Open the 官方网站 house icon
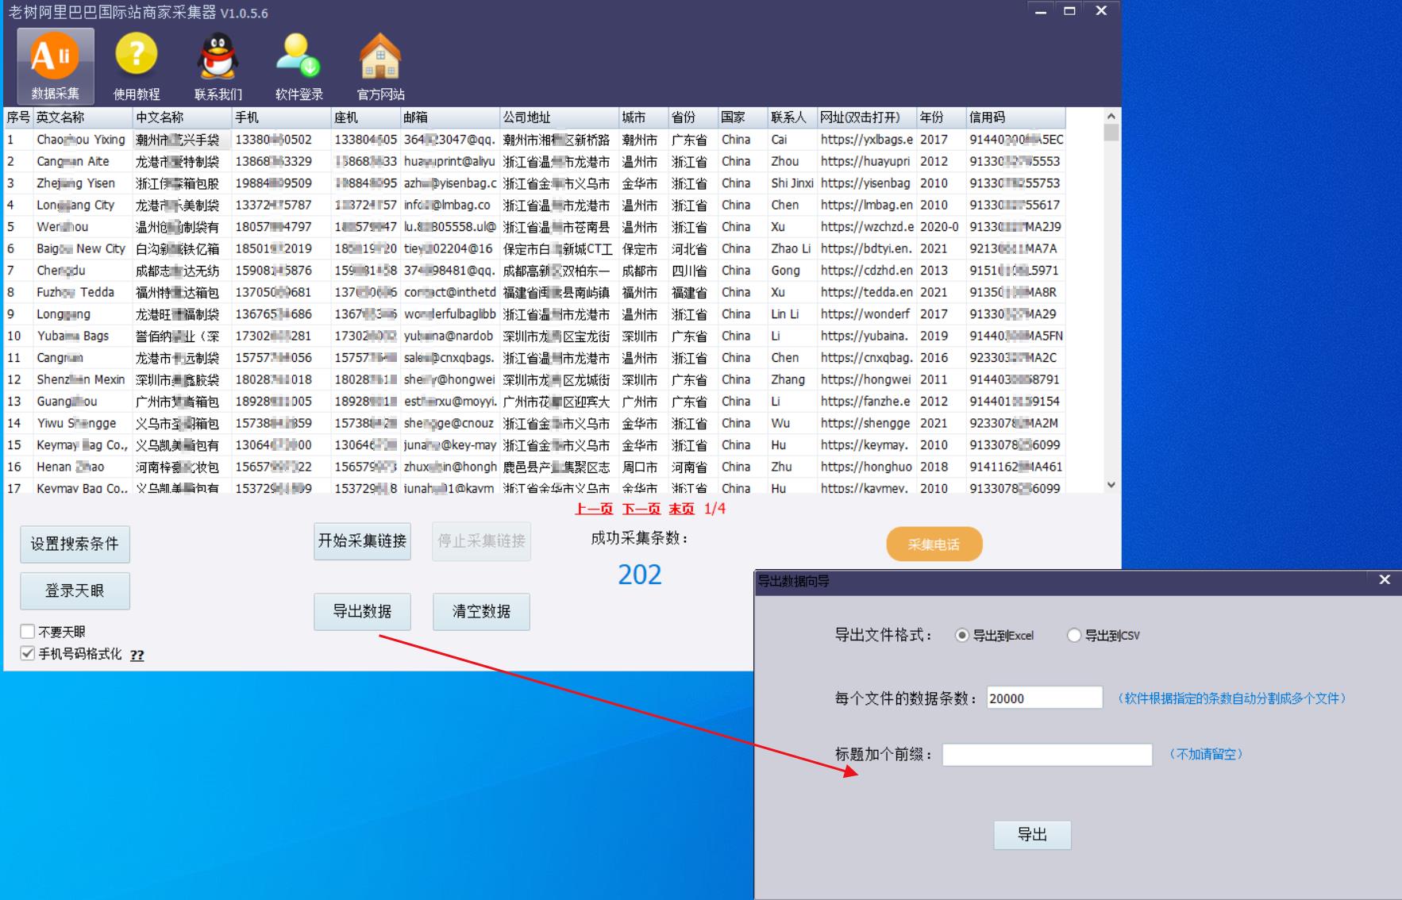The width and height of the screenshot is (1402, 900). (x=380, y=67)
